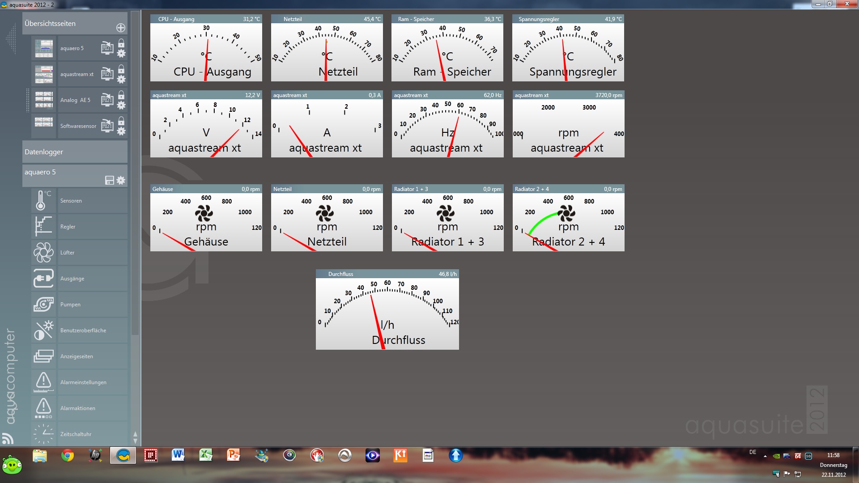Toggle lock on aquaero 5 overview page

[x=121, y=43]
